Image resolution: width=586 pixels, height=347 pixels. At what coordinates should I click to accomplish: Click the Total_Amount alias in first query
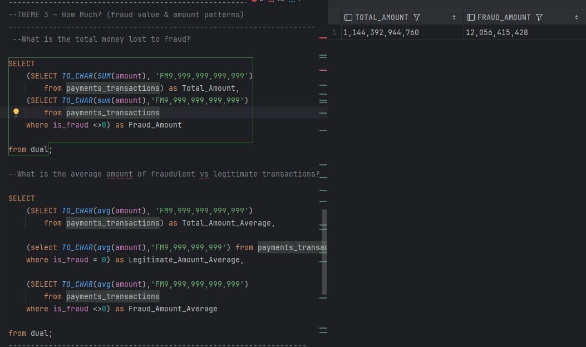click(x=209, y=88)
